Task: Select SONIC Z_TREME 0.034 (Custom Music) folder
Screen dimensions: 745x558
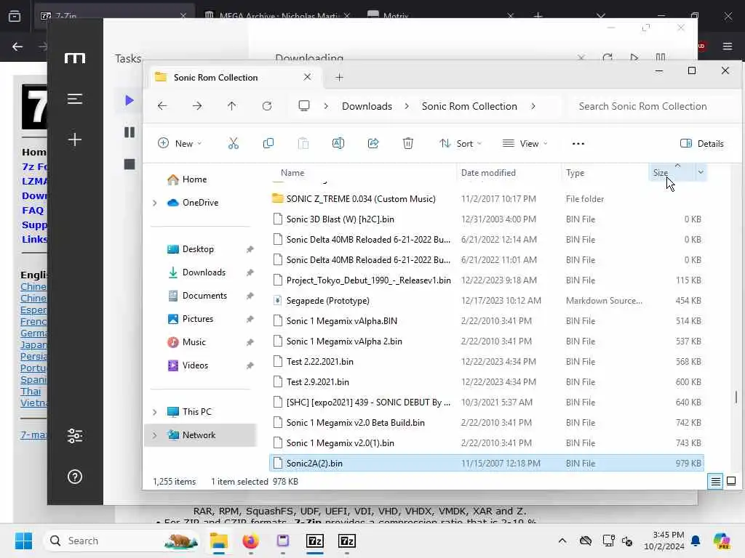Action: 361,199
